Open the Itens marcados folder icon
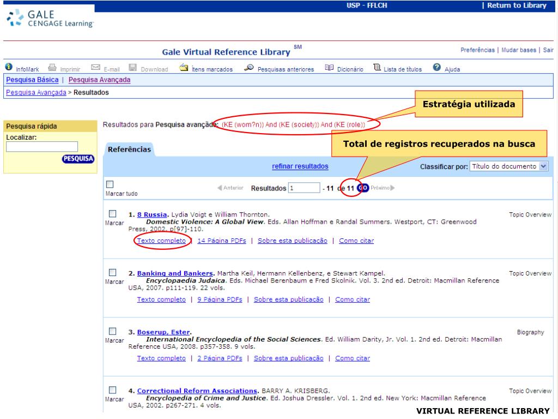Viewport: 558px width, 419px height. (x=184, y=67)
